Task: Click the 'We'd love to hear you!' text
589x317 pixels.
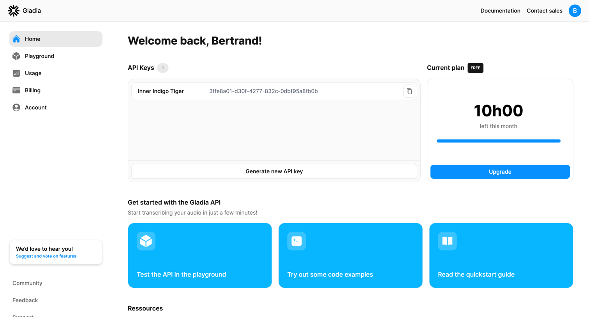Action: (x=44, y=249)
